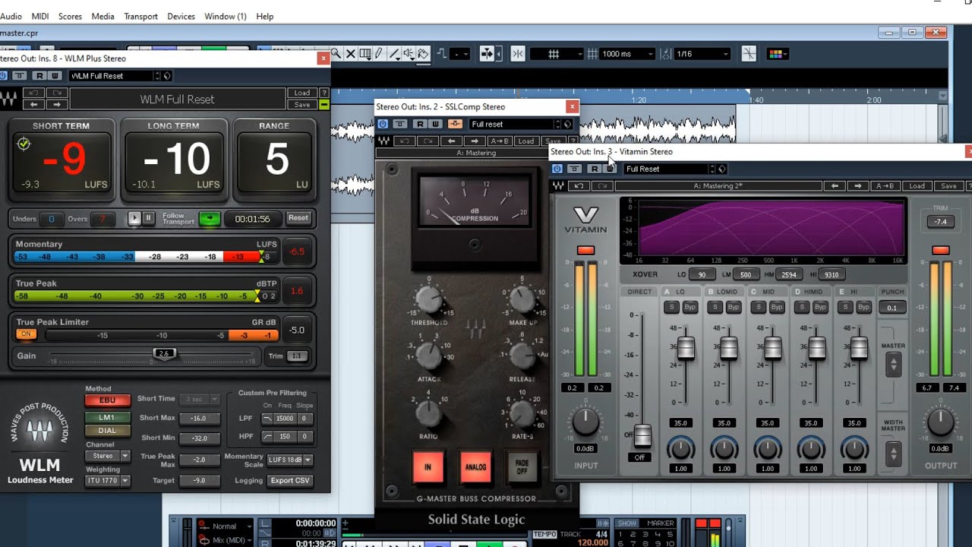Toggle Follow Transport green button
Viewport: 972px width, 547px height.
click(209, 219)
